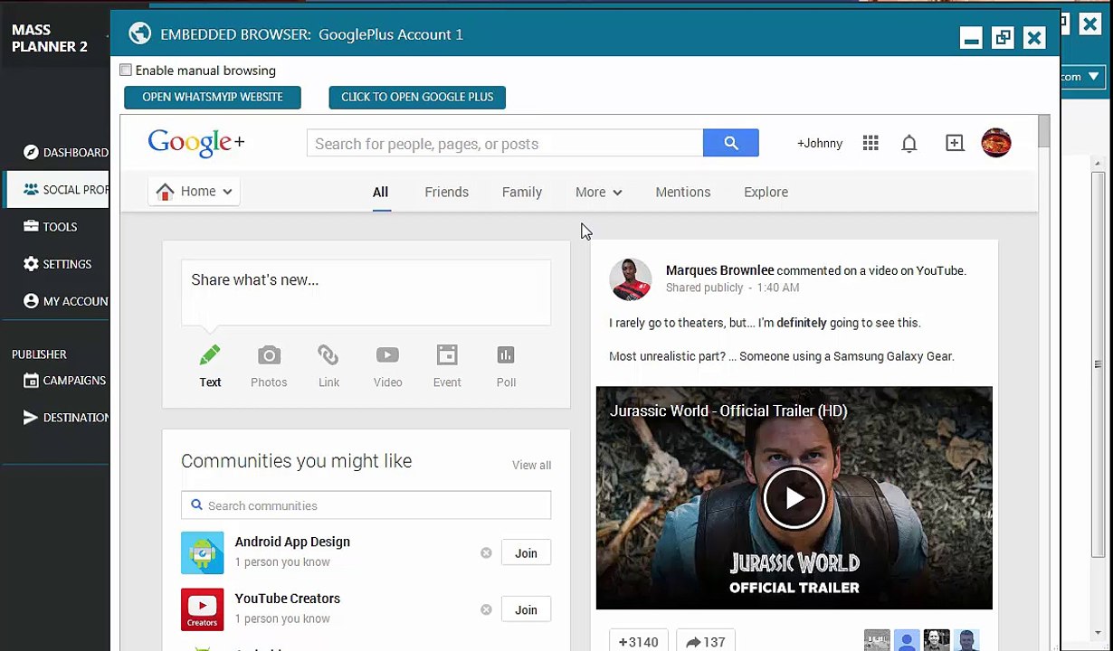Select the Text post type
The width and height of the screenshot is (1113, 651).
(210, 366)
